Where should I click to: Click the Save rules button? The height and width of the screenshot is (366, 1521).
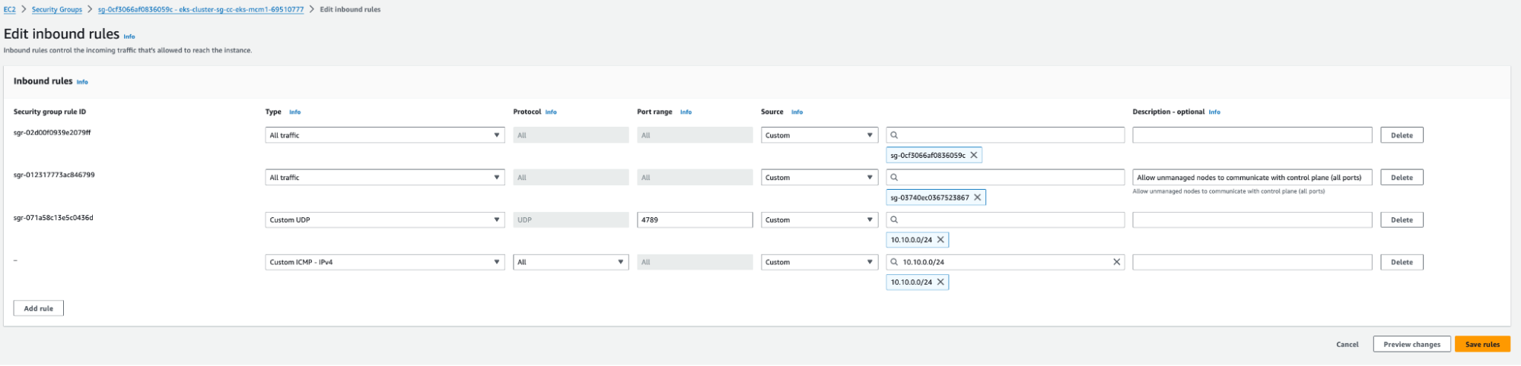tap(1481, 344)
